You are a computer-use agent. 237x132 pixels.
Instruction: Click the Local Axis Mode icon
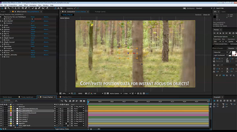pos(56,8)
